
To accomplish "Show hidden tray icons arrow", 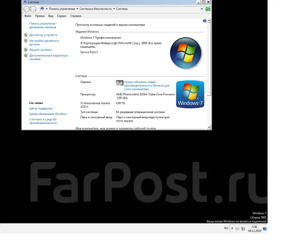I will click(x=232, y=229).
